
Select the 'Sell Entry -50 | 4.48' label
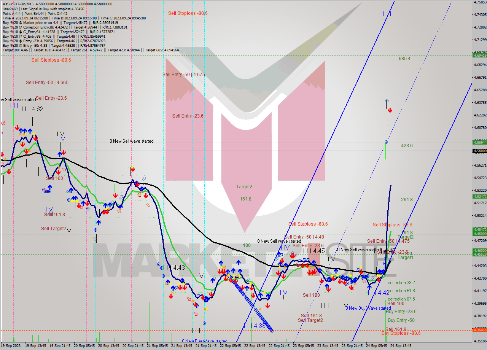tap(304, 237)
